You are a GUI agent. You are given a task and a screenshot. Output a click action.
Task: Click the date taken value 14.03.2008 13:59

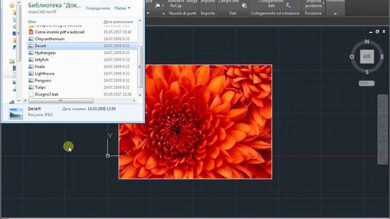pos(102,109)
